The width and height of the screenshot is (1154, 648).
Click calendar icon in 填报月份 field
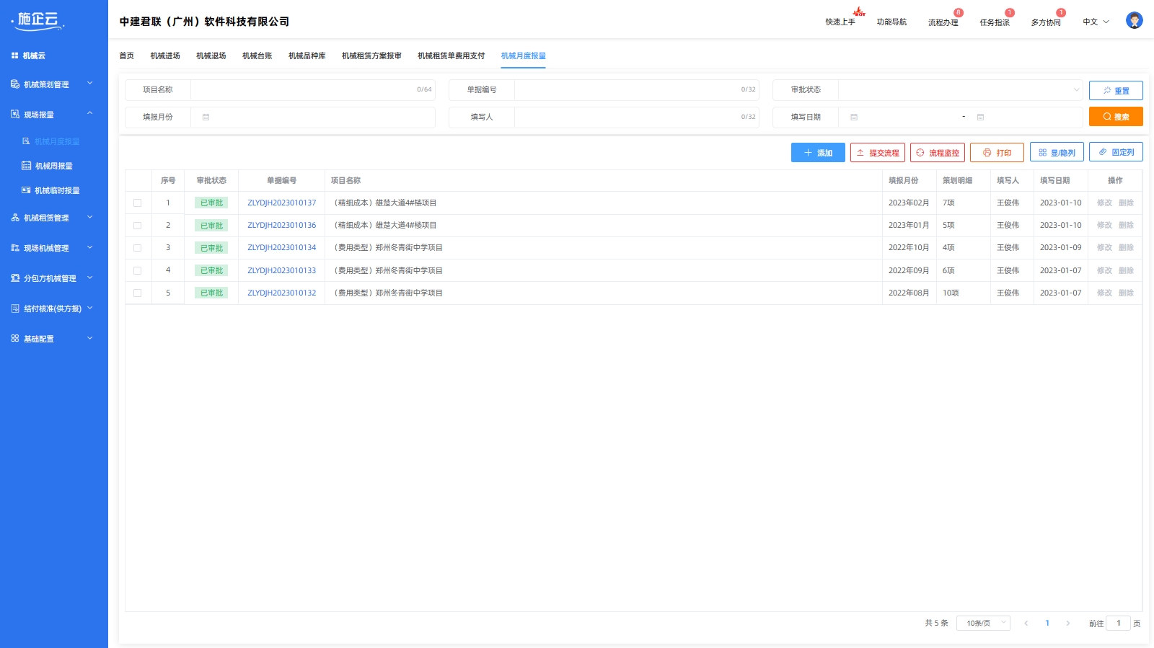pos(206,117)
